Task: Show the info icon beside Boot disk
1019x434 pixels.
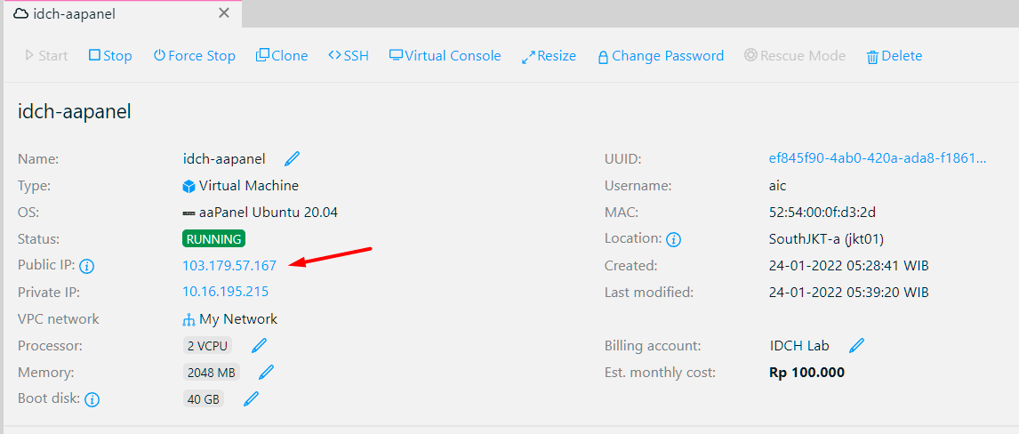Action: [92, 399]
